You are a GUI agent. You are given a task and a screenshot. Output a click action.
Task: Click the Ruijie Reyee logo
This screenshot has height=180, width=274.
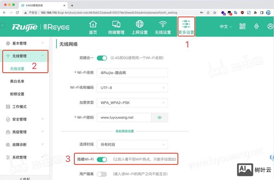tap(41, 27)
